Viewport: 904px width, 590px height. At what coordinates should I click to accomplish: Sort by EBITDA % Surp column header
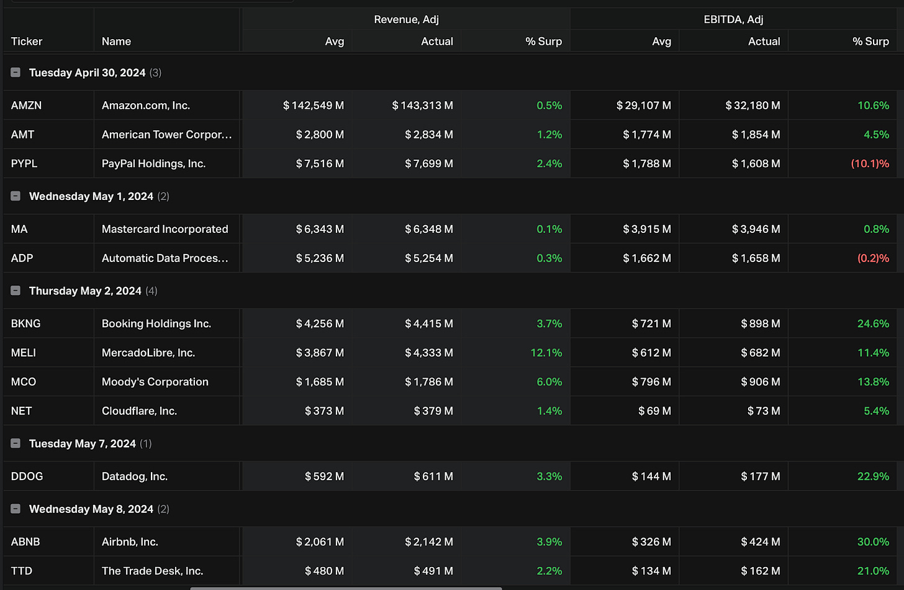click(870, 42)
